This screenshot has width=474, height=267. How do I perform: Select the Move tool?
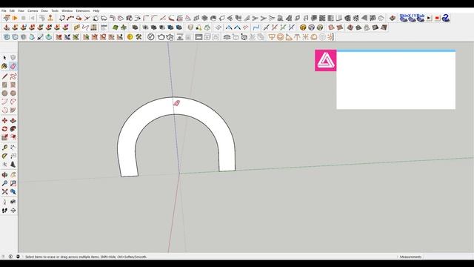coord(4,120)
